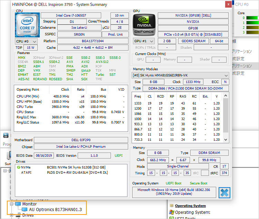Image resolution: width=259 pixels, height=219 pixels.
Task: Click the 665.2 MHz memory clock field
Action: click(158, 160)
